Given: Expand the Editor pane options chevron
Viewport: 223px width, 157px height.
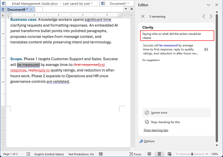Looking at the screenshot, I should tap(208, 5).
